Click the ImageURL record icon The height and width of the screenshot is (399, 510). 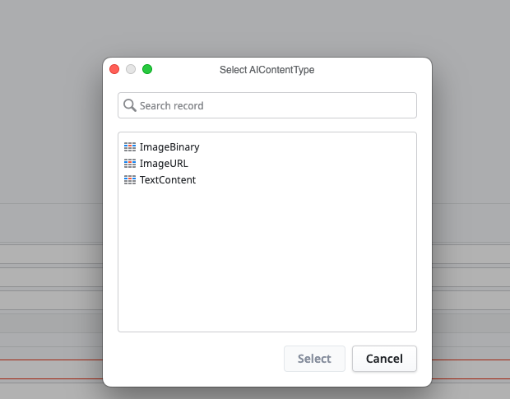(x=130, y=164)
